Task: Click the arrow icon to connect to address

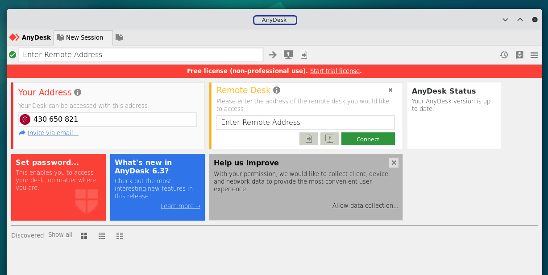Action: tap(272, 55)
